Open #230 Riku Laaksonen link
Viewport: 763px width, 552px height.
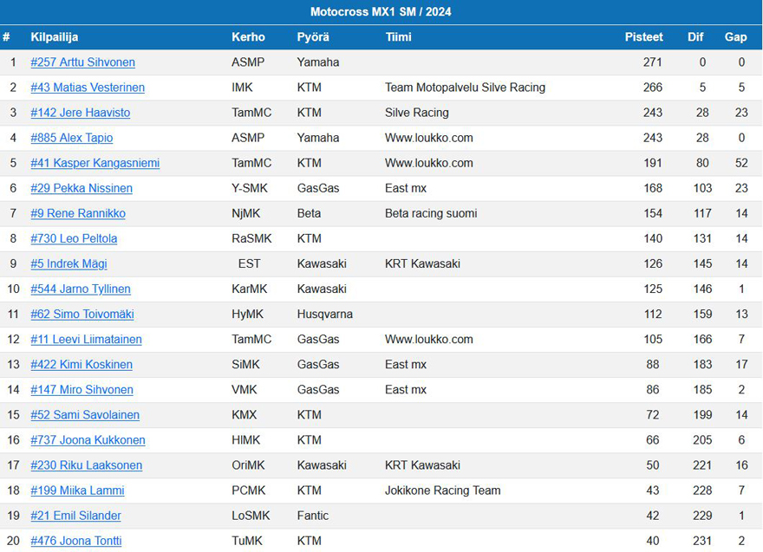(x=86, y=465)
